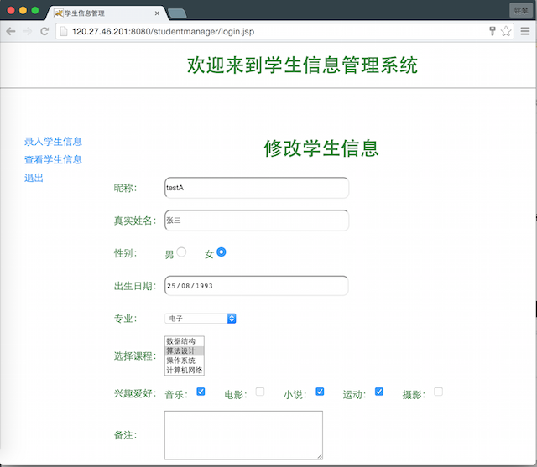Close the 学生信息管理 tab
537x467 pixels.
point(157,13)
